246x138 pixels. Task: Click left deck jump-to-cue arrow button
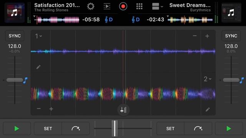tap(76, 129)
